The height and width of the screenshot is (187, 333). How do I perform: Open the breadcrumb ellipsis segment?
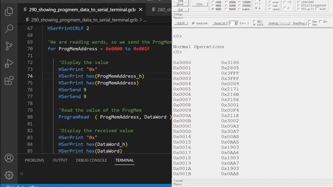[x=145, y=20]
